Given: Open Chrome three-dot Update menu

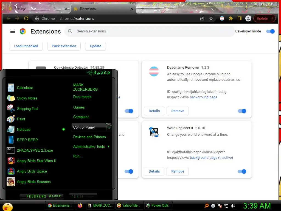Looking at the screenshot, I should point(272,18).
